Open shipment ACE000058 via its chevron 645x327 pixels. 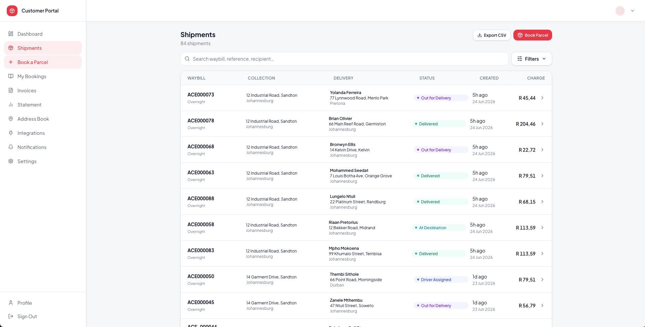click(x=542, y=228)
